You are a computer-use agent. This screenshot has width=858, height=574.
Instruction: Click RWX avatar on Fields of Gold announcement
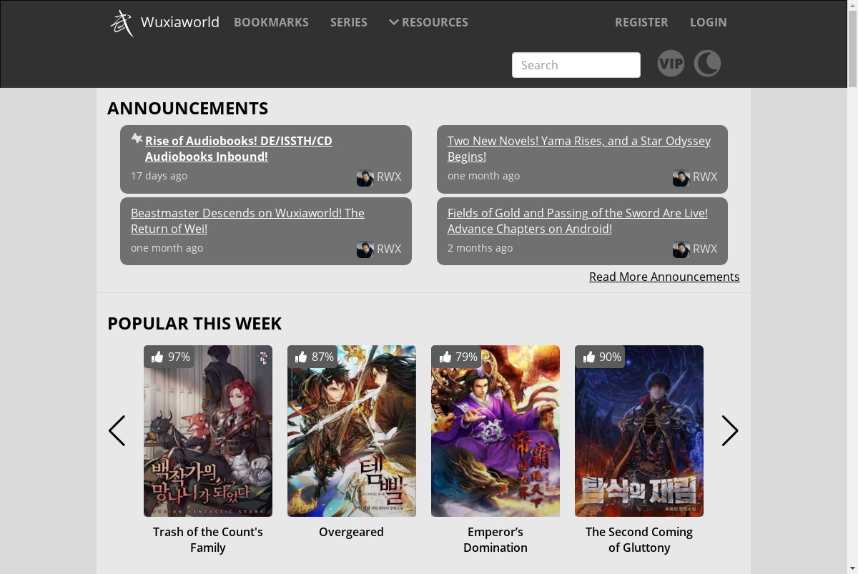point(681,249)
